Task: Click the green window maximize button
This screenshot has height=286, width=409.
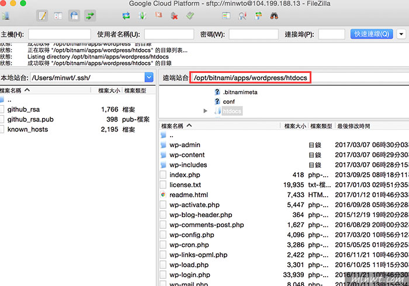Action: coord(23,3)
